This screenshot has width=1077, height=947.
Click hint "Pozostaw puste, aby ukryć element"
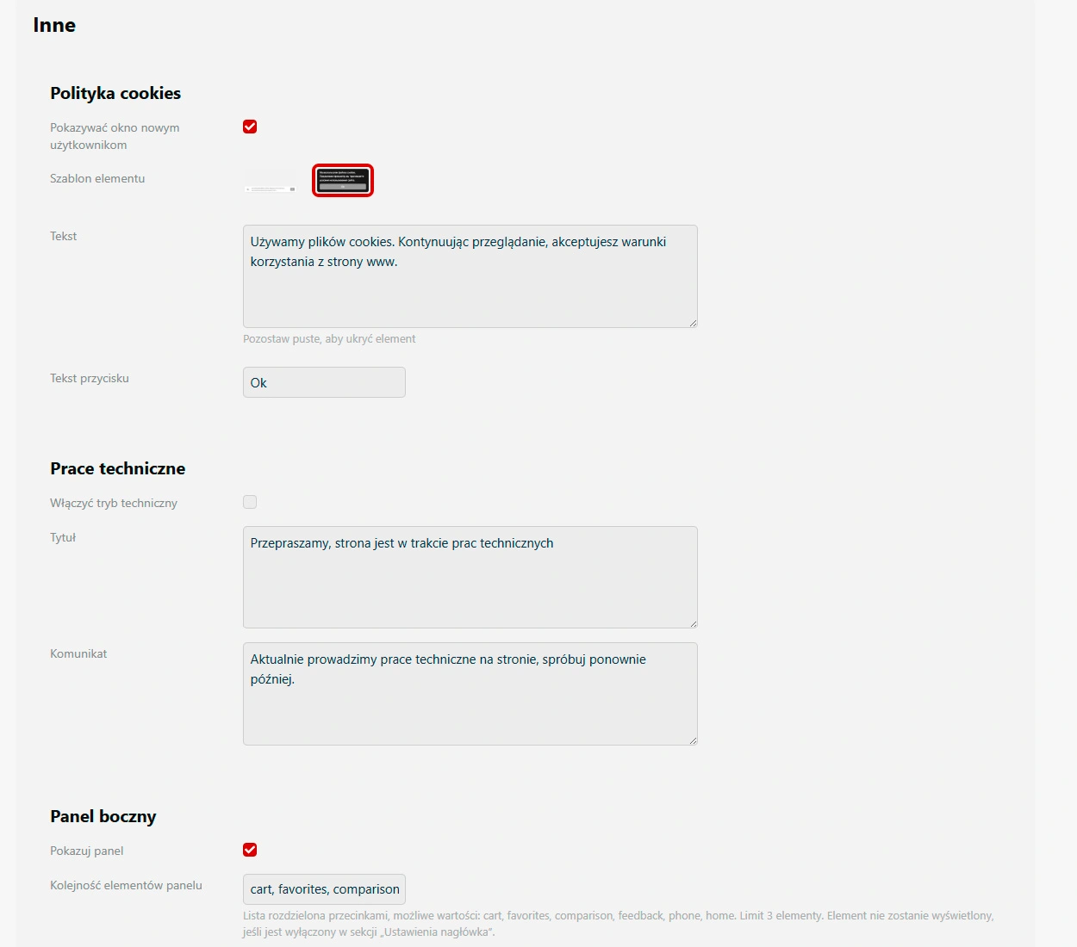[x=329, y=338]
